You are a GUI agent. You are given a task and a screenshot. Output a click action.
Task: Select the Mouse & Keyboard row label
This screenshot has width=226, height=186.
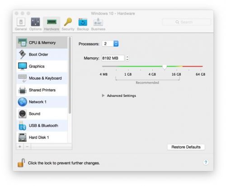pos(45,78)
